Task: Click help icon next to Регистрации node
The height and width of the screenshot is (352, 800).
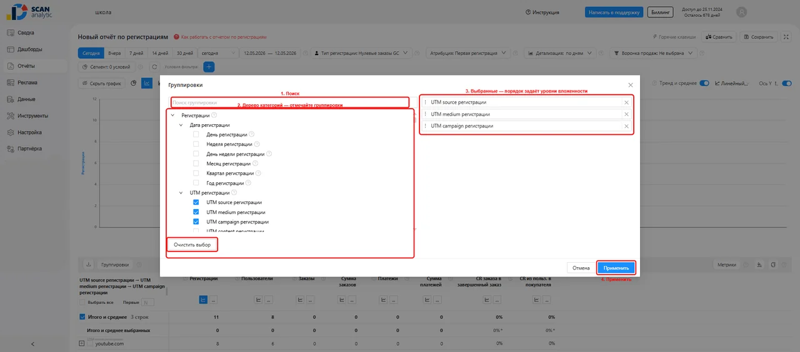Action: tap(214, 115)
